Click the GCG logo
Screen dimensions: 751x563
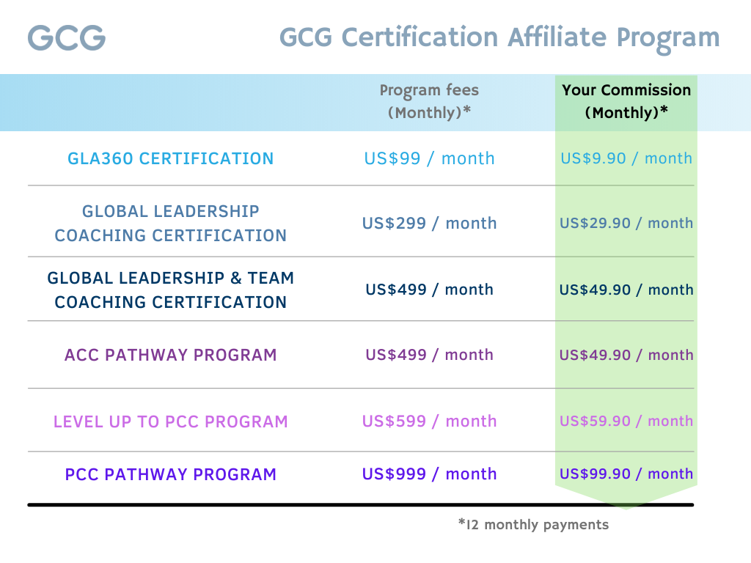click(x=67, y=38)
